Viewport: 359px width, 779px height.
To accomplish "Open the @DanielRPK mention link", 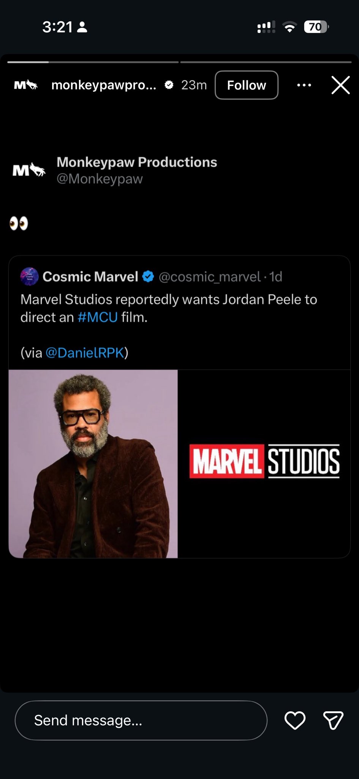I will coord(85,353).
